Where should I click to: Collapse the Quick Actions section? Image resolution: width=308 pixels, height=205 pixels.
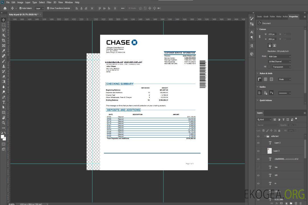pos(258,100)
